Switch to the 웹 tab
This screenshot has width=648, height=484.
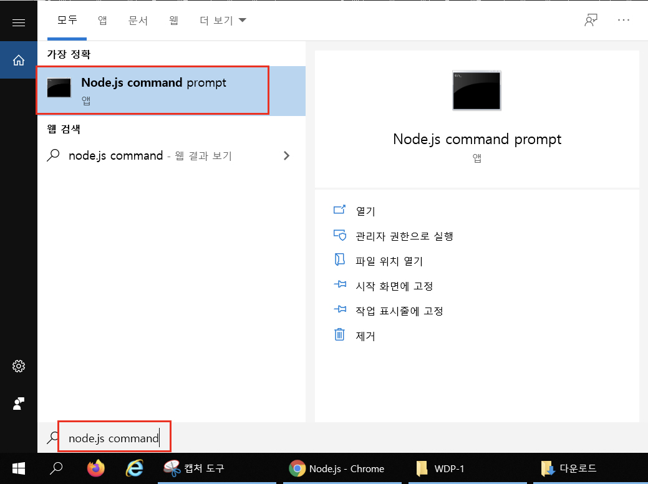173,20
